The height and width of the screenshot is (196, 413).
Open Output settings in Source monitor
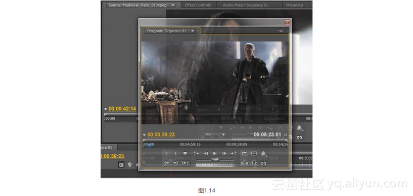pyautogui.click(x=299, y=128)
